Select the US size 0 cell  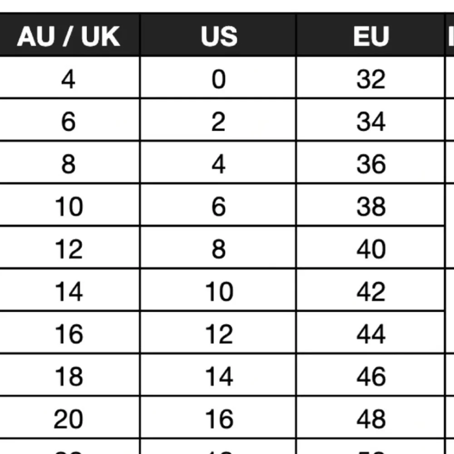218,78
